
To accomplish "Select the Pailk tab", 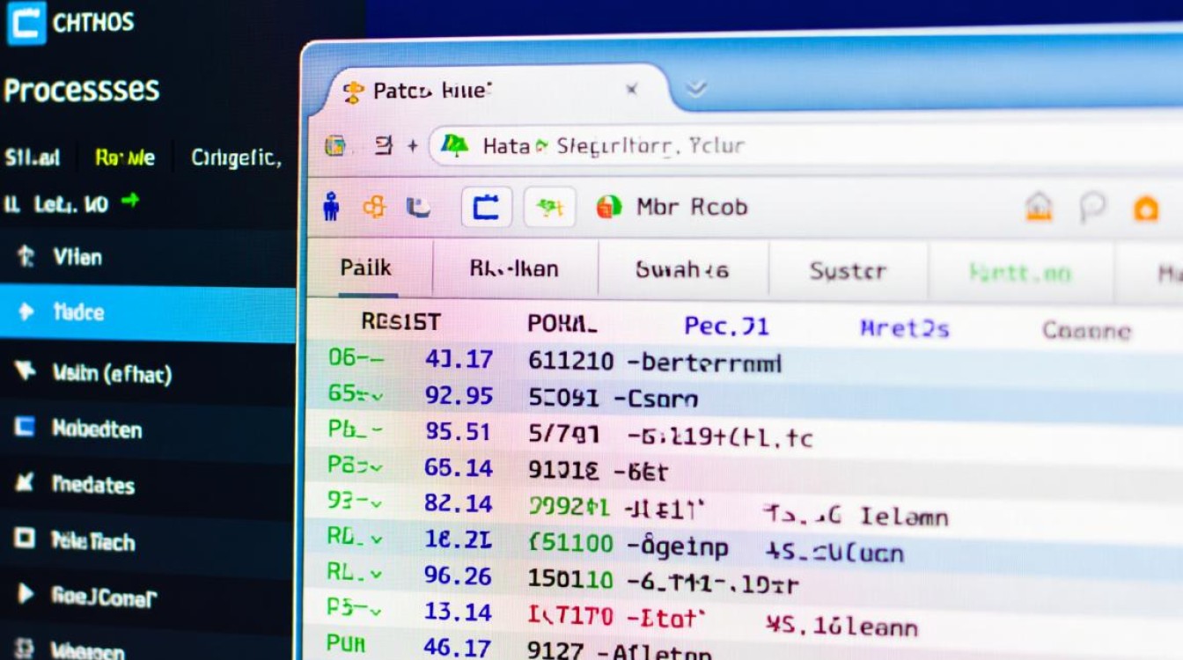I will (x=365, y=268).
